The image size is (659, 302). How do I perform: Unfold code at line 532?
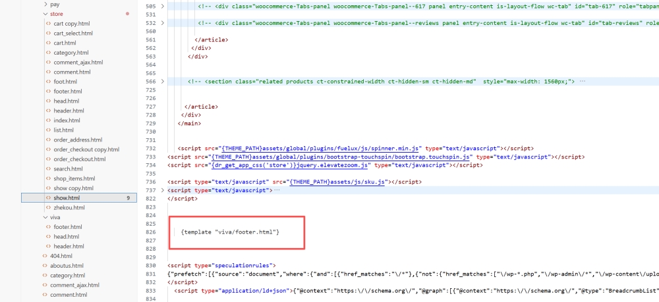point(163,23)
